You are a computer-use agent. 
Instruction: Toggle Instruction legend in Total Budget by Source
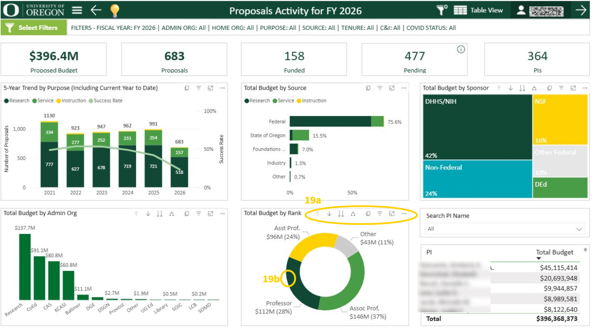click(311, 101)
